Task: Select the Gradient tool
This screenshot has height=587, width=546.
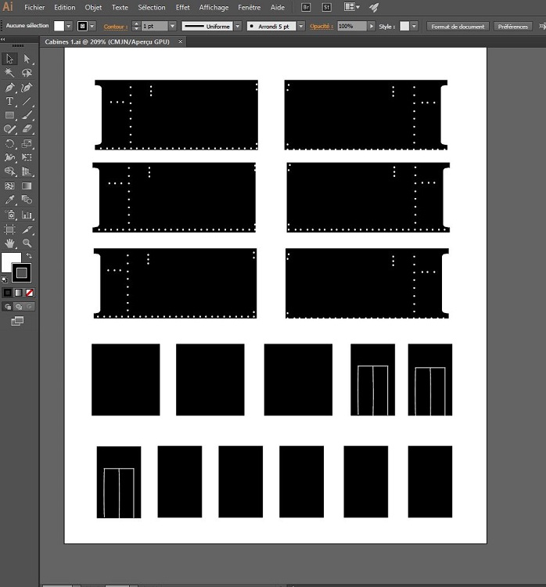Action: pos(27,186)
